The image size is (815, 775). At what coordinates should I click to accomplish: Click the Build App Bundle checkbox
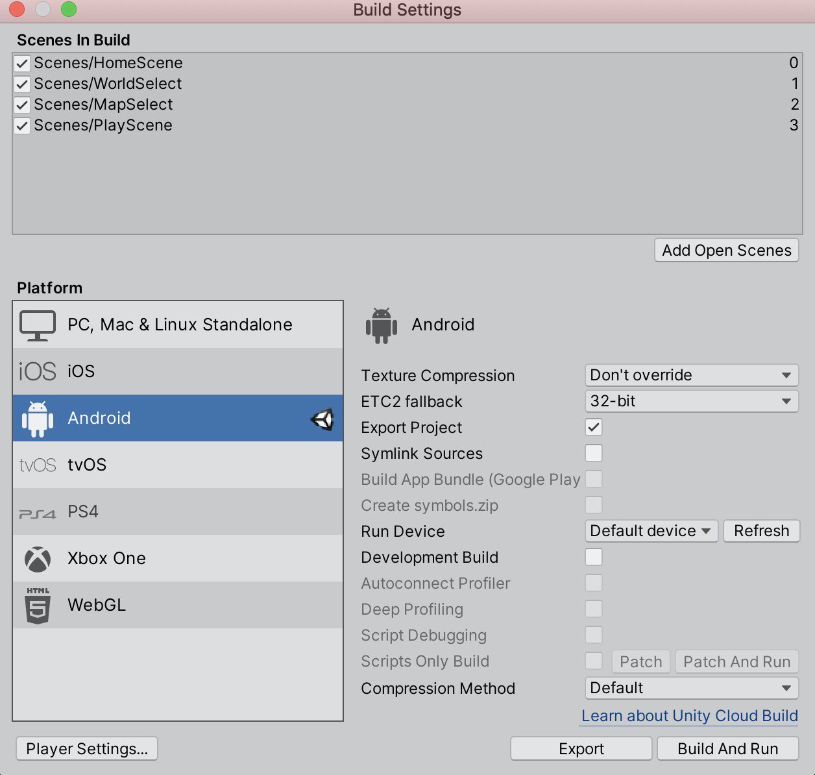(x=594, y=479)
